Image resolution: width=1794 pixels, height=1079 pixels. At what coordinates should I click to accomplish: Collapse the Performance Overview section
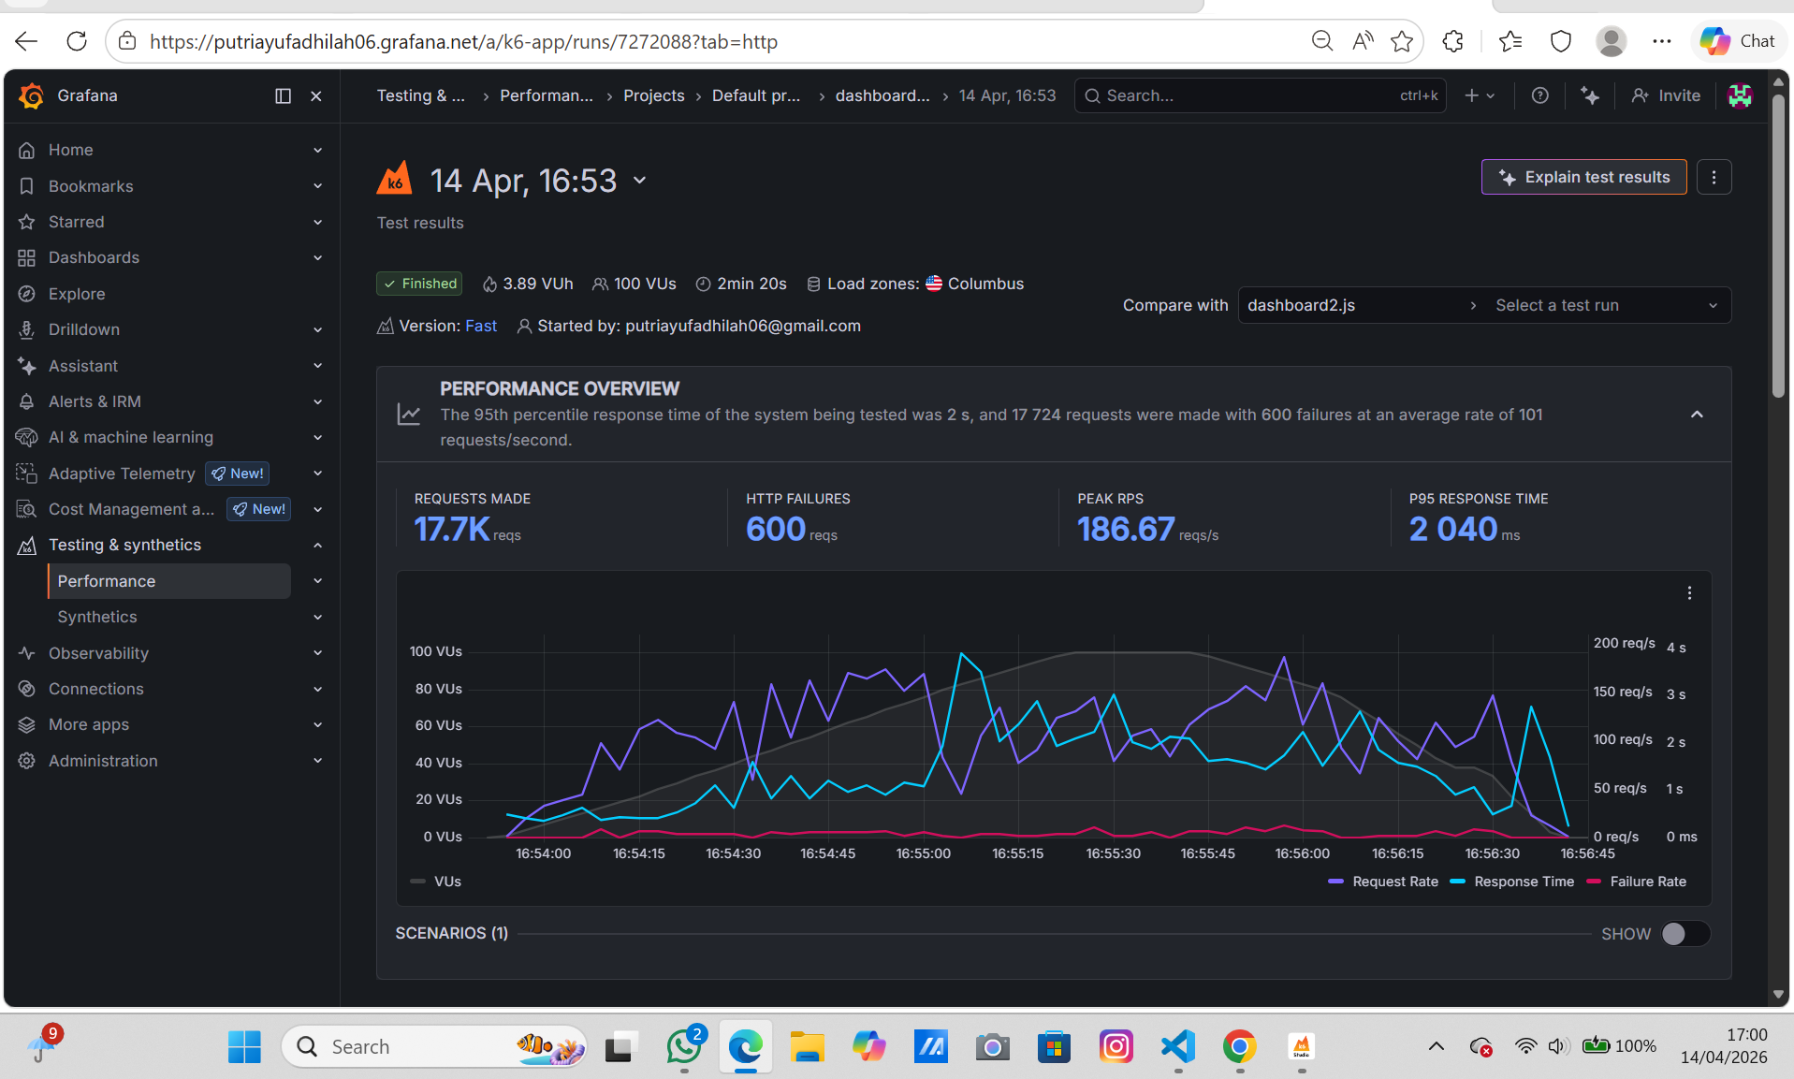tap(1696, 415)
